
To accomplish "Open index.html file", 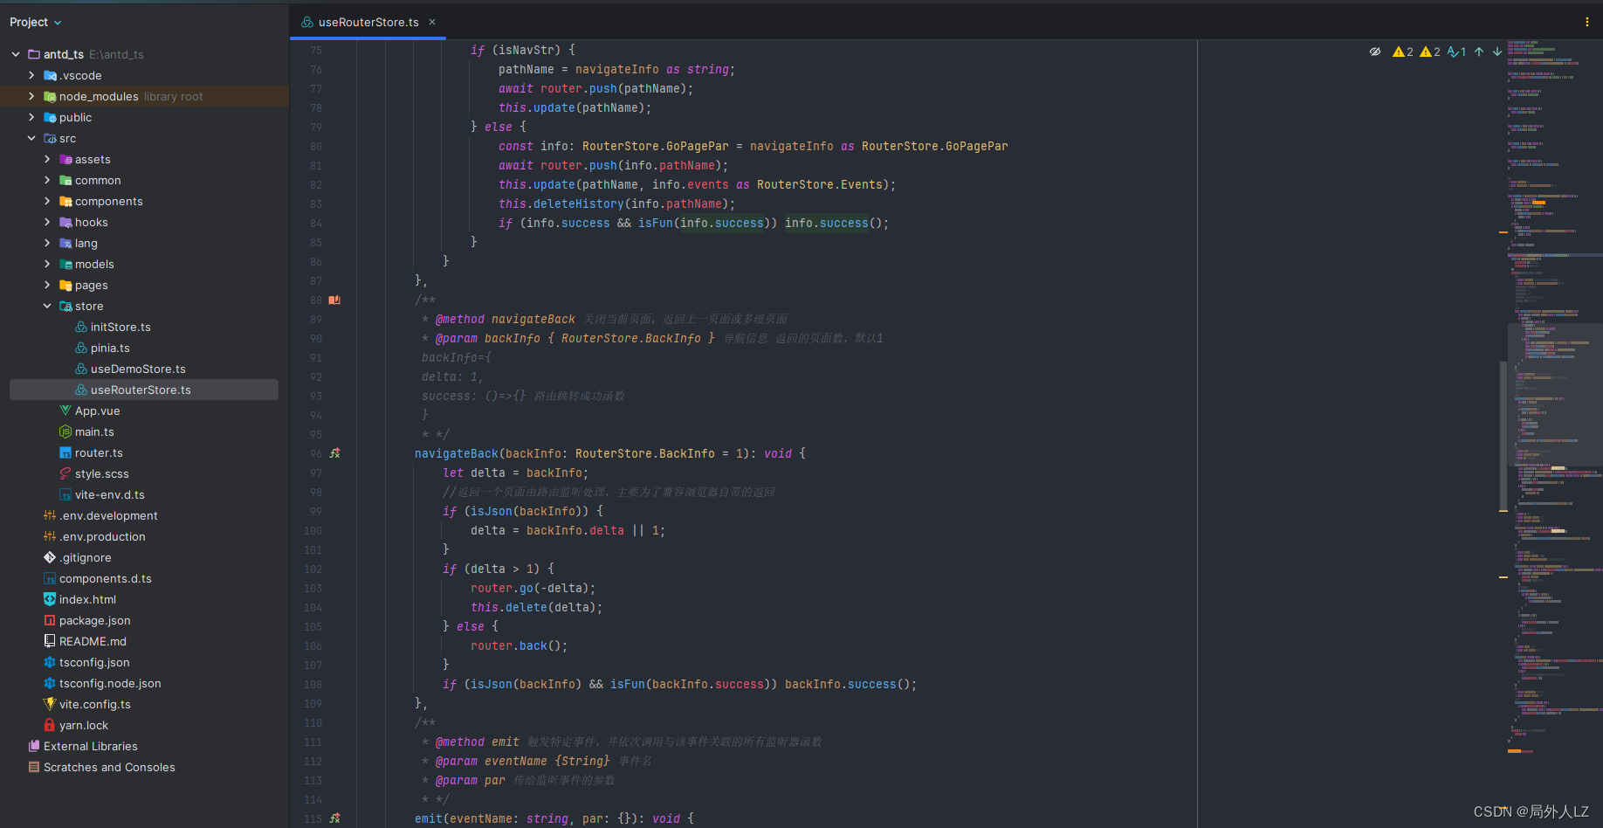I will click(87, 599).
